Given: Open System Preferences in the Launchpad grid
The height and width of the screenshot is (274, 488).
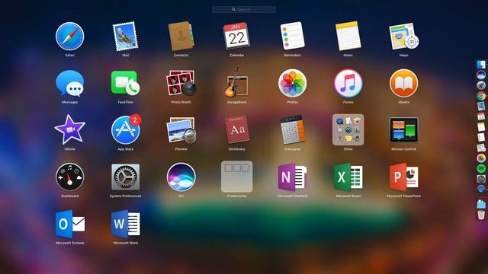Looking at the screenshot, I should pyautogui.click(x=125, y=177).
